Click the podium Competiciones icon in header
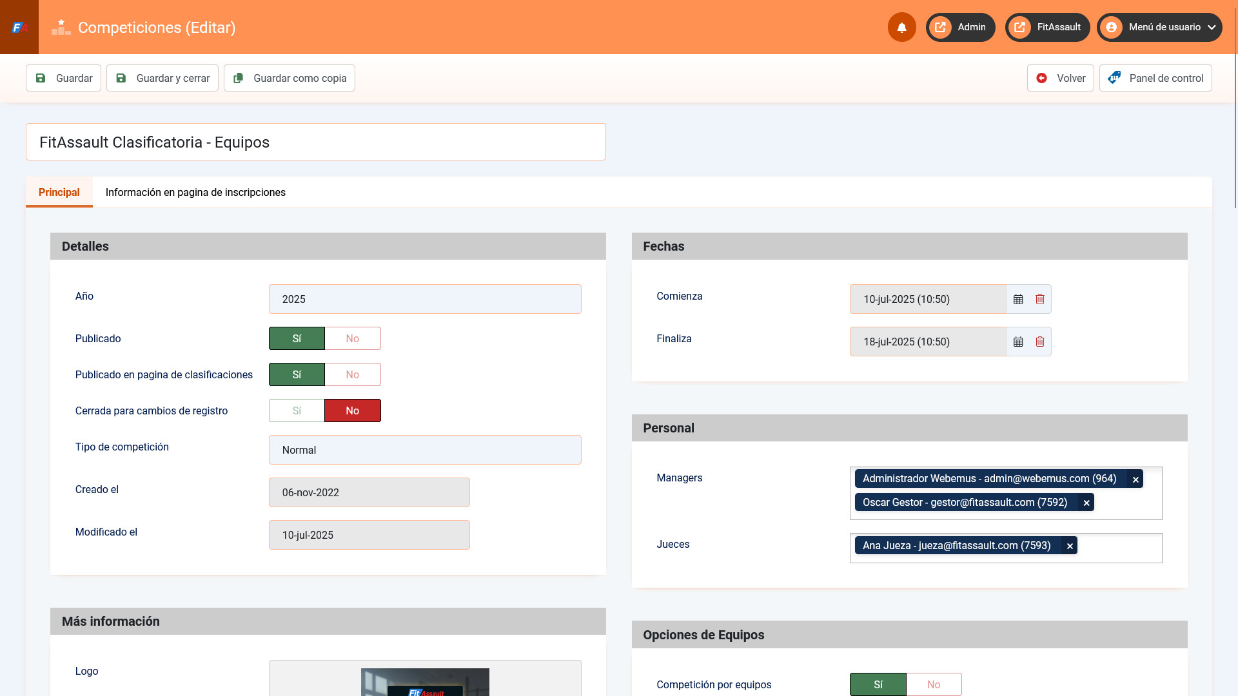Image resolution: width=1238 pixels, height=696 pixels. tap(61, 27)
